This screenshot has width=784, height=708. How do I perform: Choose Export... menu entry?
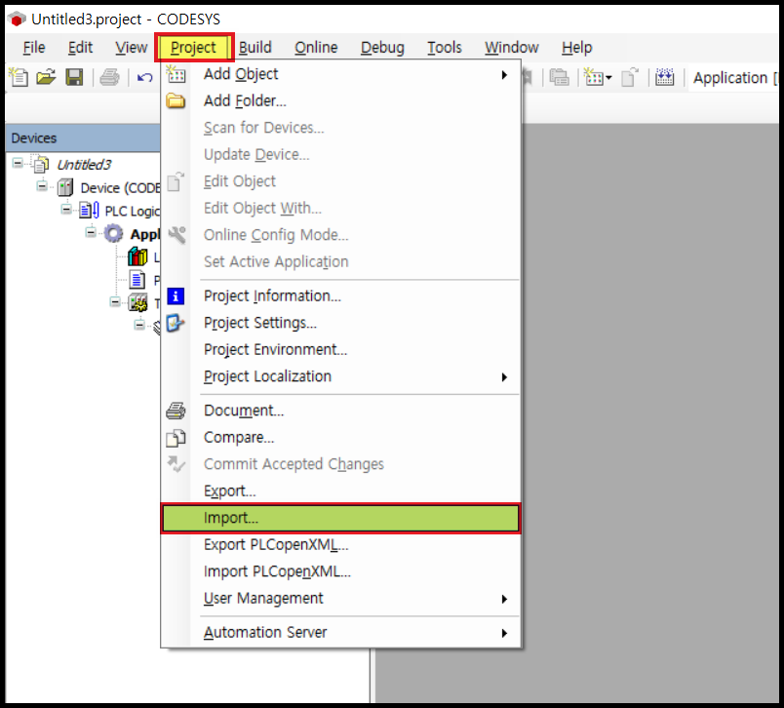point(341,491)
